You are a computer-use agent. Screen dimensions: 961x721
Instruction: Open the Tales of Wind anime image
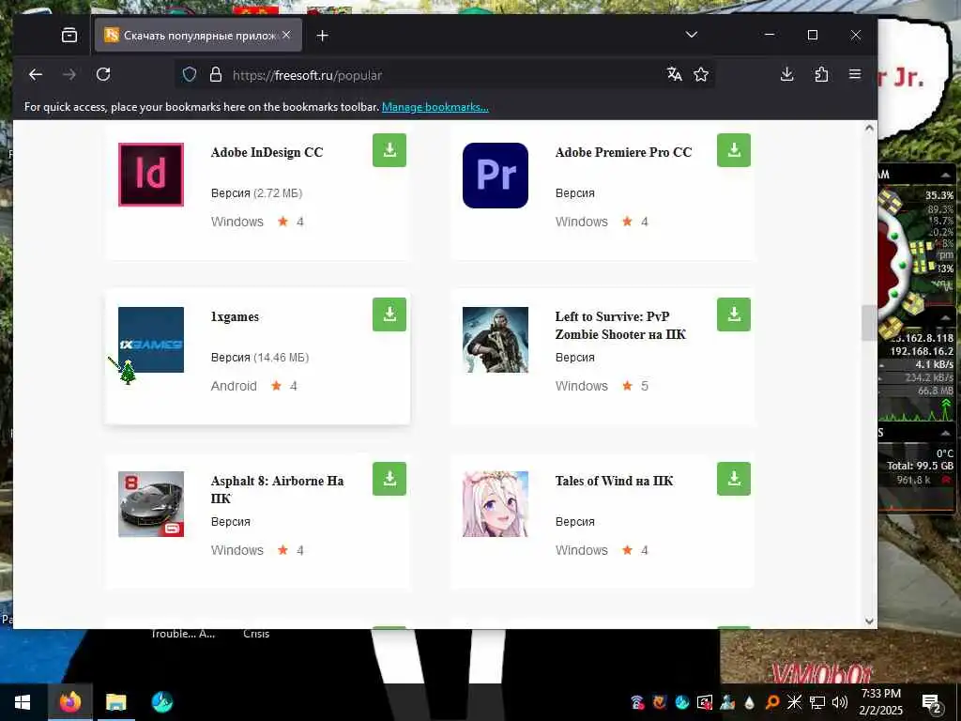coord(496,504)
